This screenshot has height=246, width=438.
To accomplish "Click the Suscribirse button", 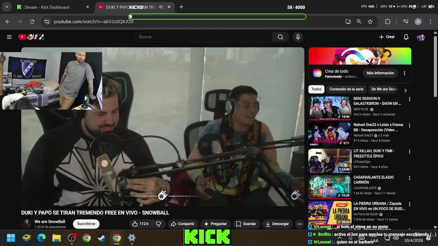I will pos(86,224).
